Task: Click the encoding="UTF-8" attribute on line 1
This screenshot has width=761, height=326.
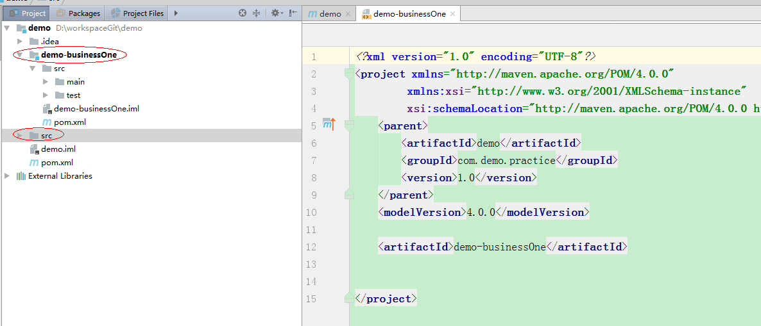Action: point(533,56)
